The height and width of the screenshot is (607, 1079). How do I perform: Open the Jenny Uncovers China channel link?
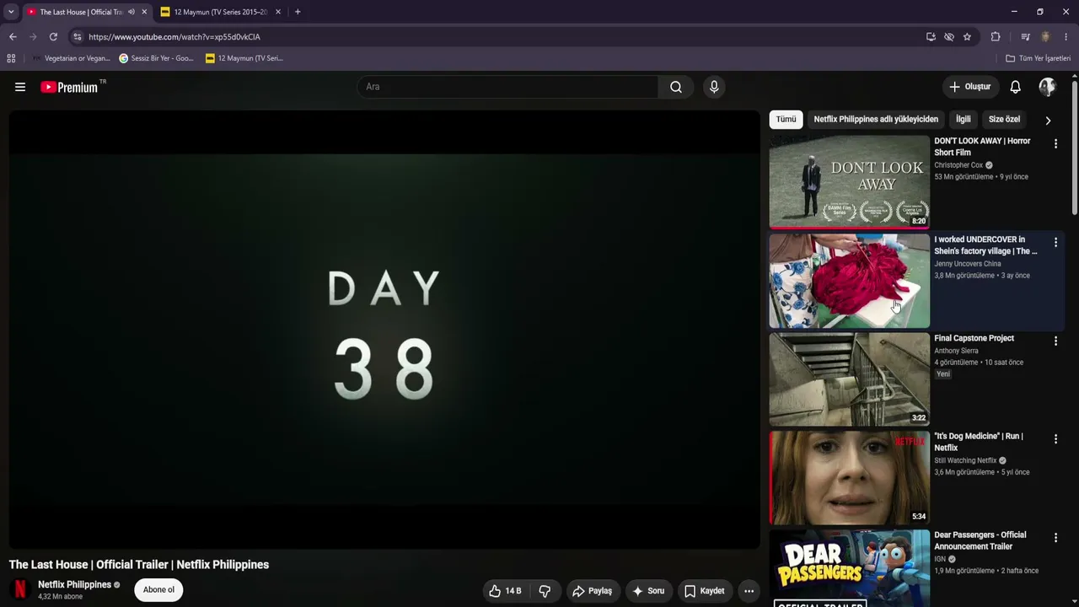(x=968, y=264)
